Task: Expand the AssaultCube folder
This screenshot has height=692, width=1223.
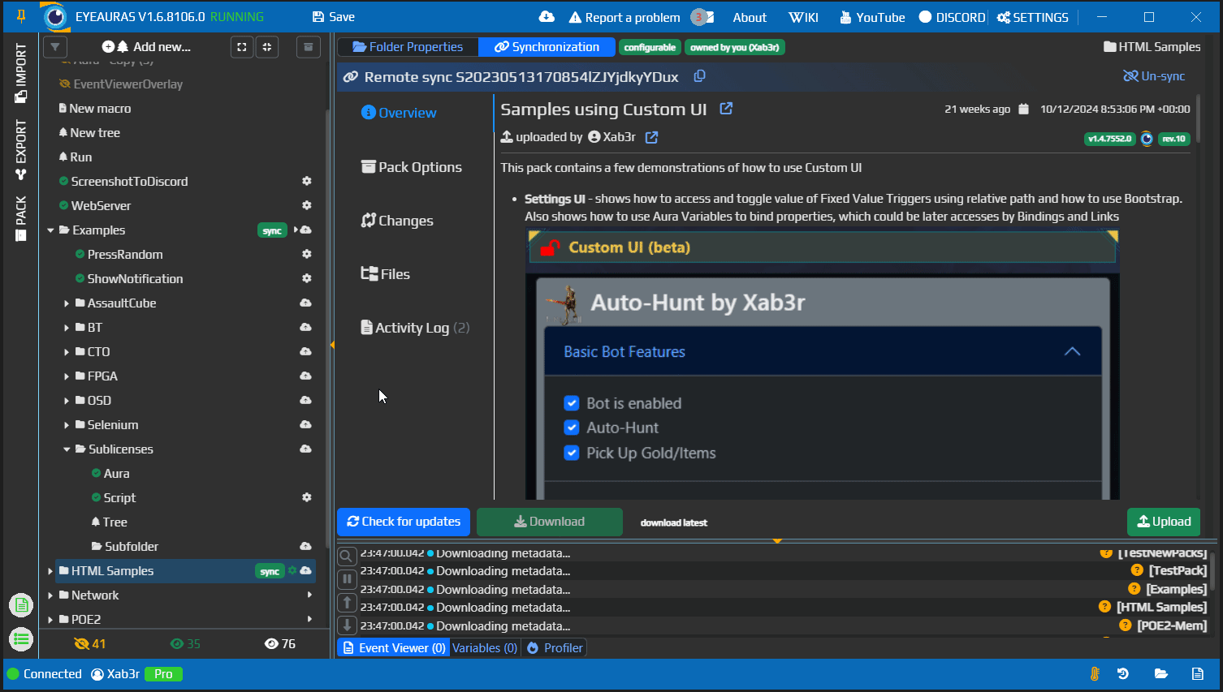Action: click(68, 303)
